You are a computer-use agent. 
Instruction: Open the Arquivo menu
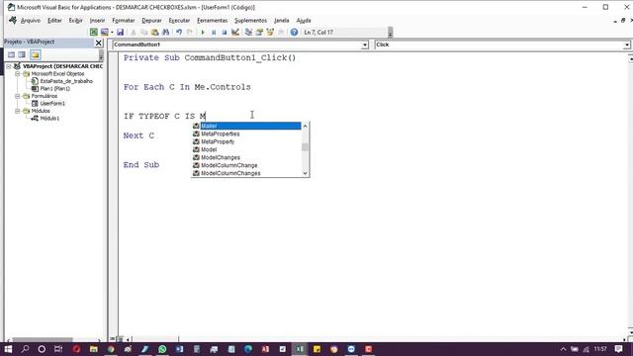[31, 21]
